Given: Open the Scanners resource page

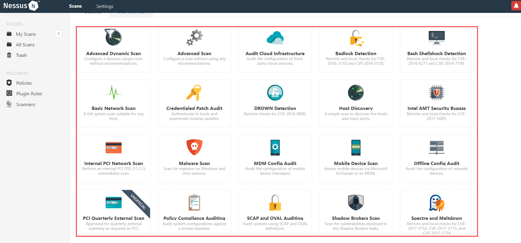Looking at the screenshot, I should pyautogui.click(x=26, y=105).
